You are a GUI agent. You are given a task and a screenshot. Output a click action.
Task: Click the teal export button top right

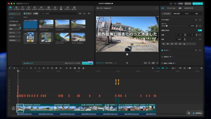(x=197, y=4)
